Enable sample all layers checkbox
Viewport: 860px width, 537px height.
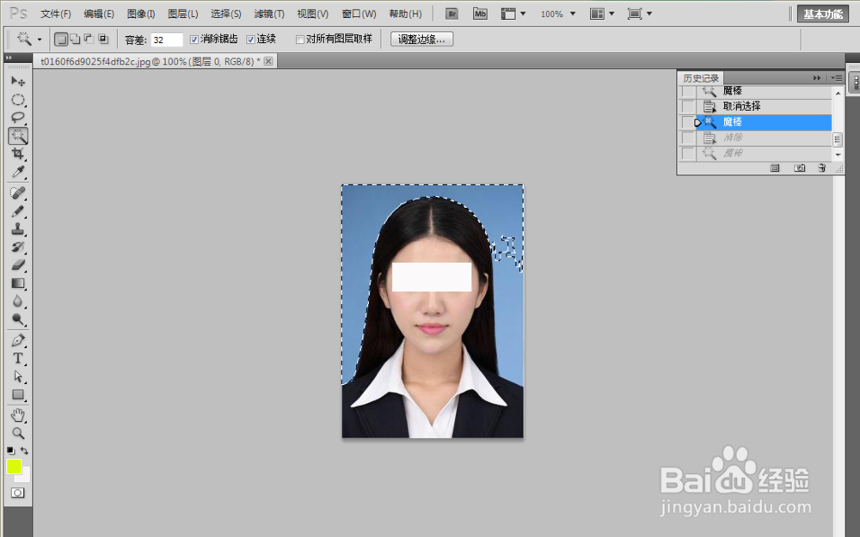click(x=299, y=40)
